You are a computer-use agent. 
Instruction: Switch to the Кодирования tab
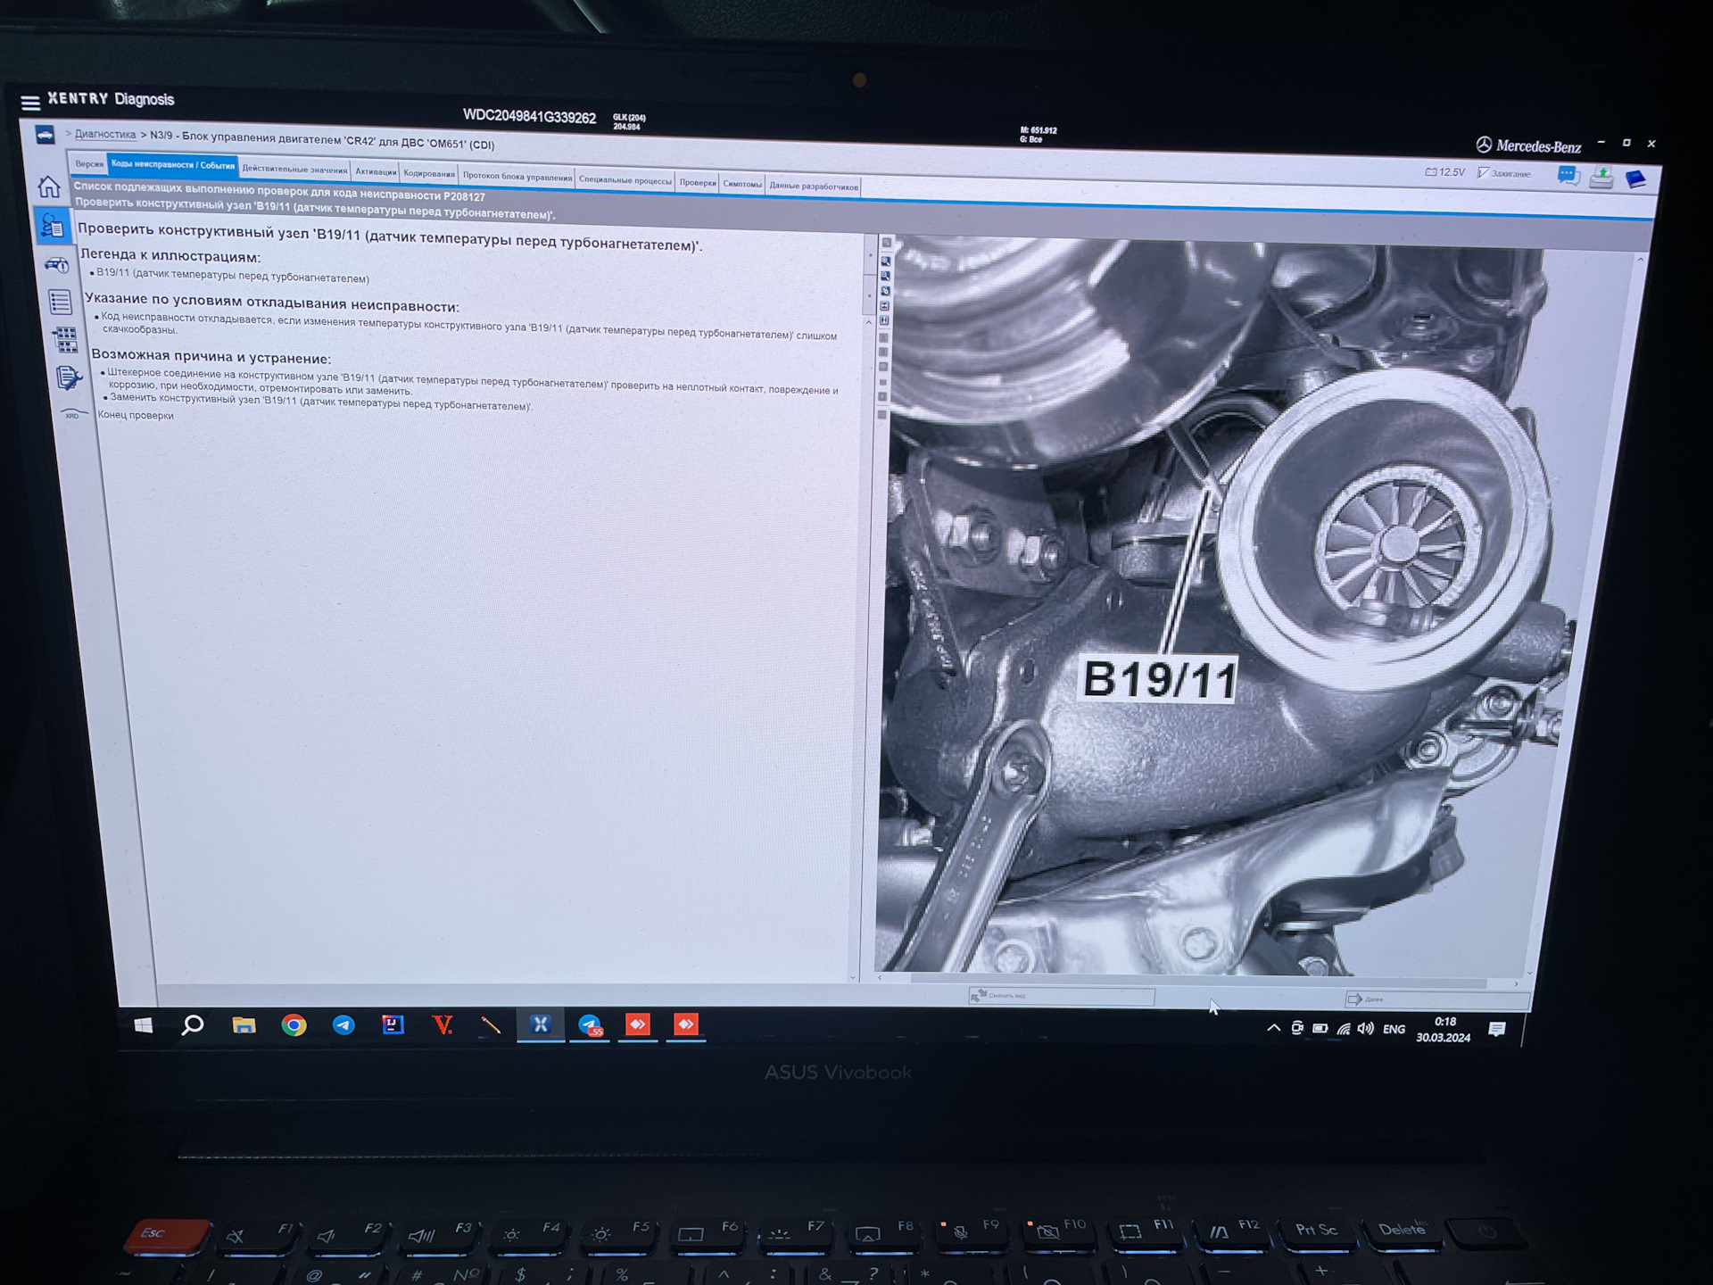429,174
